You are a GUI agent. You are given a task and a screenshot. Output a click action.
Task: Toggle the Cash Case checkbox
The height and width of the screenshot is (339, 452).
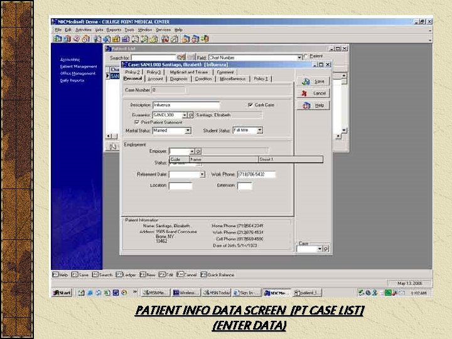(x=250, y=105)
